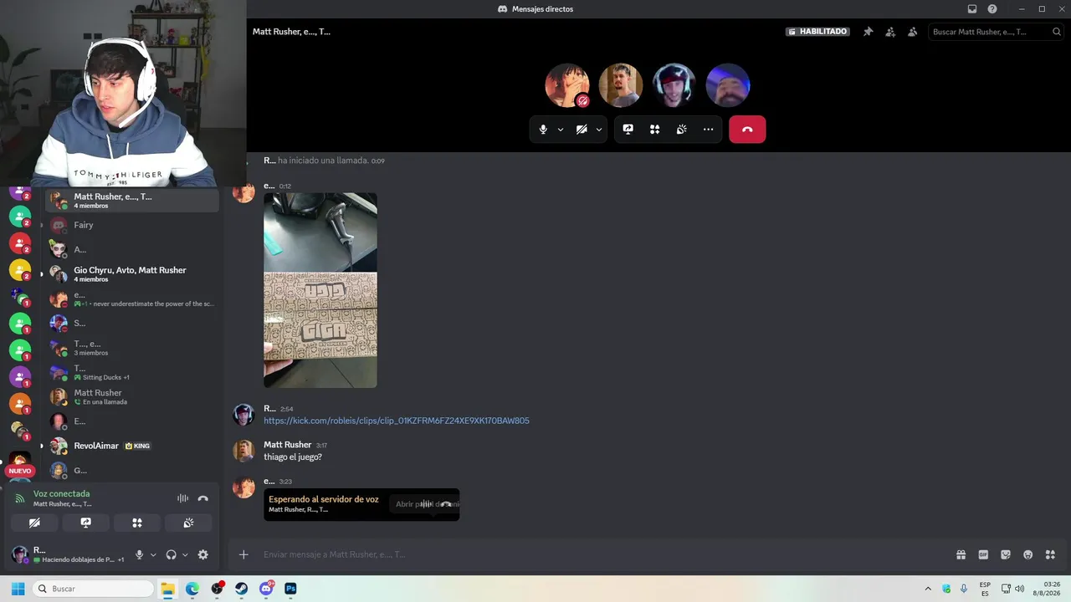Open the sticker picker

click(x=1006, y=554)
